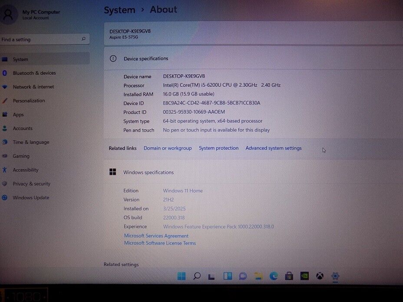Click Version value 21H2
Screen dimensions: 403x302
[x=168, y=200]
